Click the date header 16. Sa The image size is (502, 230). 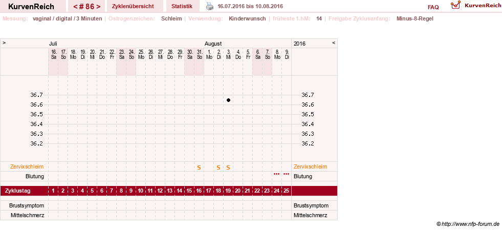tap(54, 54)
